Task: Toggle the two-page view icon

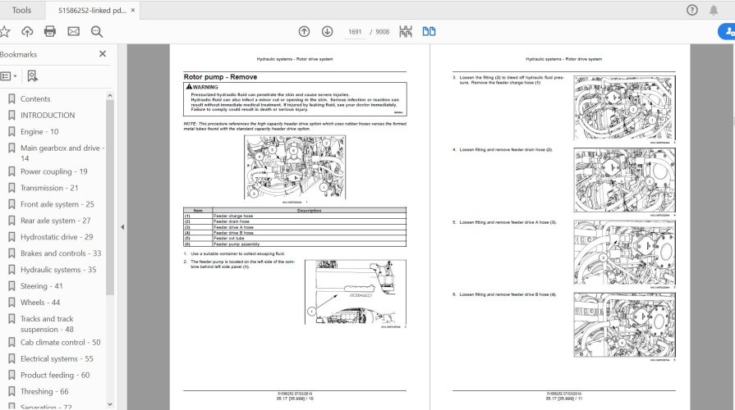Action: tap(429, 31)
